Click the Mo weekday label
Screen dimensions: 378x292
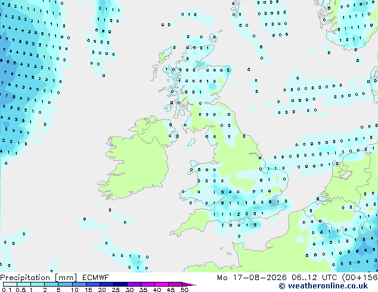click(x=222, y=278)
